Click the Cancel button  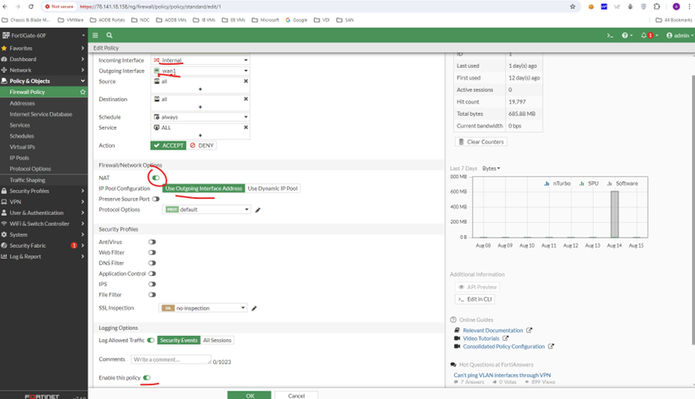pyautogui.click(x=296, y=395)
